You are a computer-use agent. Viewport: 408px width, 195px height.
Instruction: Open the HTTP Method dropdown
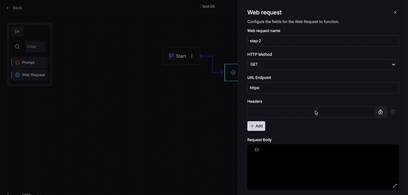coord(323,64)
